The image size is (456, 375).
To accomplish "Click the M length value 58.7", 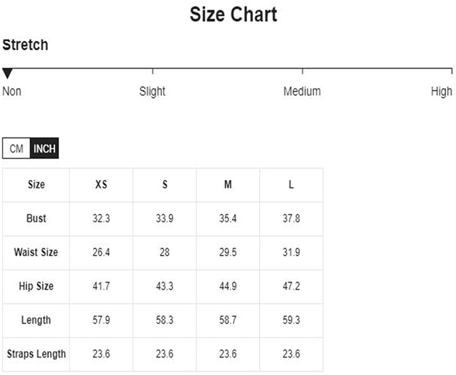I will 228,320.
